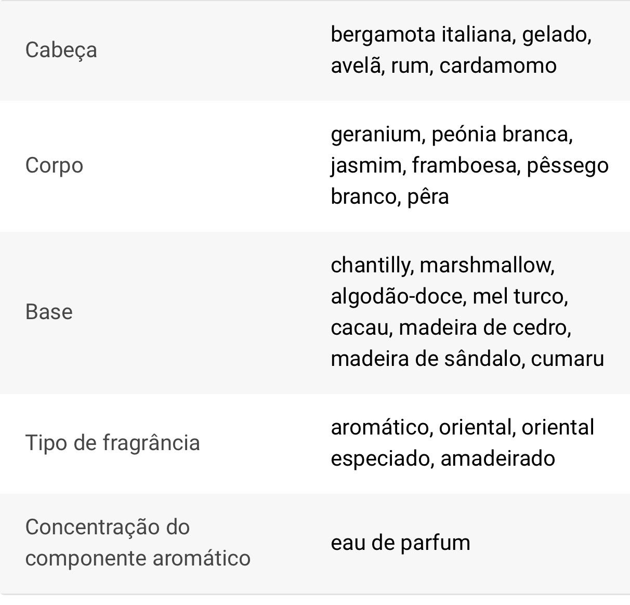Click the mel turco note
Screen dimensions: 630x605
click(520, 296)
